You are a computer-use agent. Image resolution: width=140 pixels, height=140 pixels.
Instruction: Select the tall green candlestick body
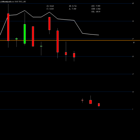[25, 34]
